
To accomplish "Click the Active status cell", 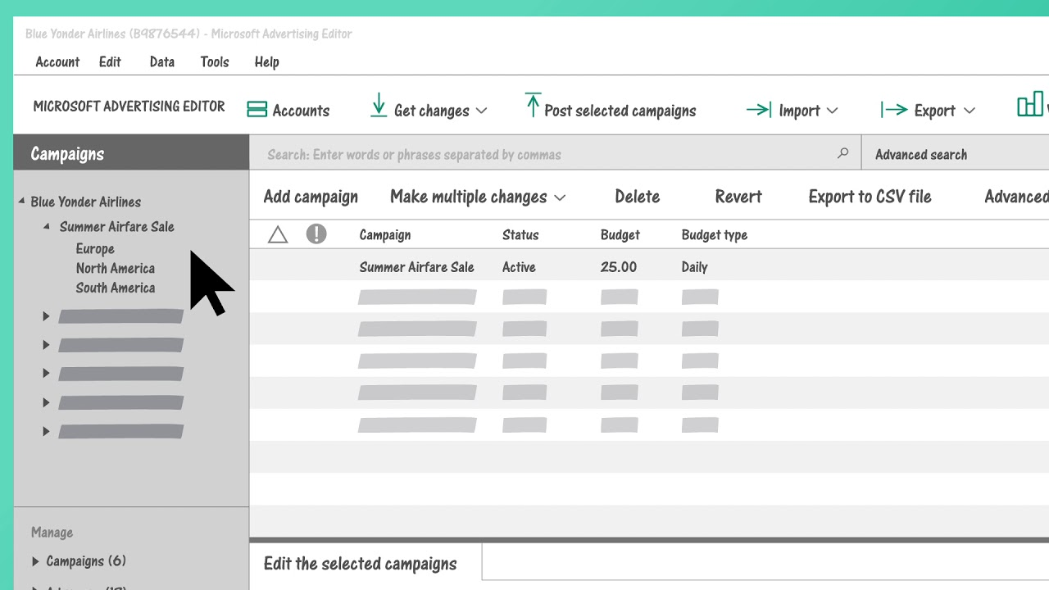I will pos(519,267).
